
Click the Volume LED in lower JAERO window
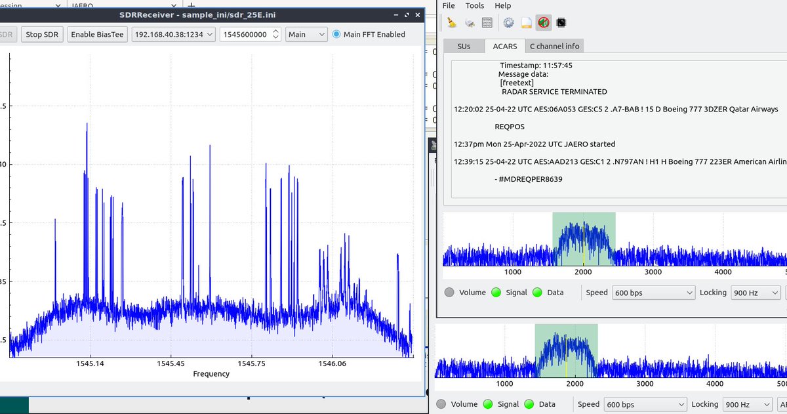coord(441,405)
